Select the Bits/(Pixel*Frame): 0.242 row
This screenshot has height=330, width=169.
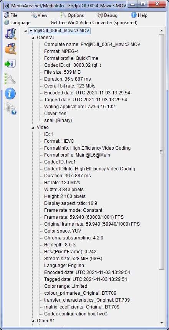click(x=70, y=251)
